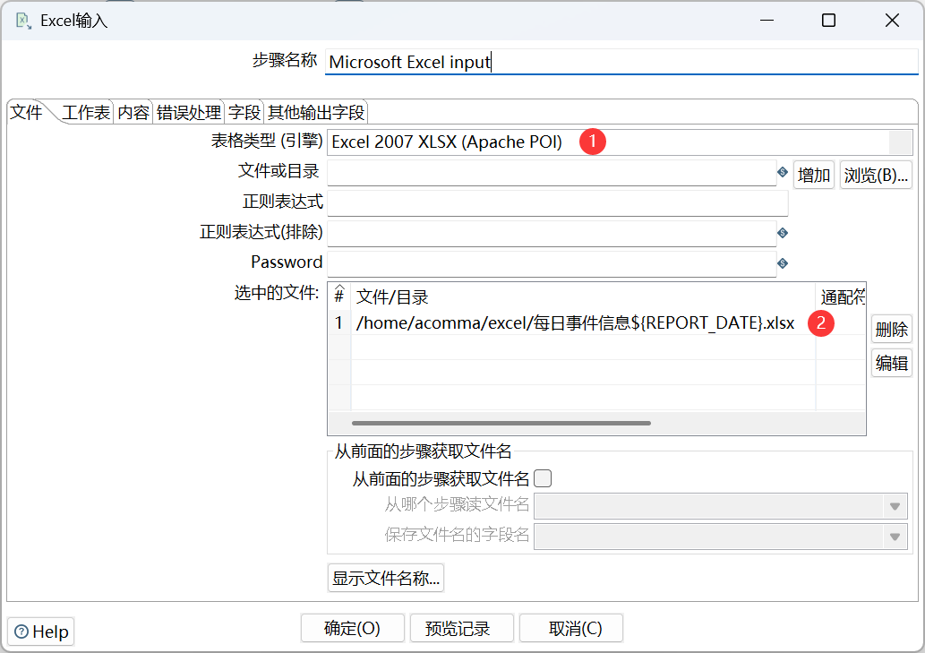Click the 编辑 button
The width and height of the screenshot is (925, 653).
891,363
